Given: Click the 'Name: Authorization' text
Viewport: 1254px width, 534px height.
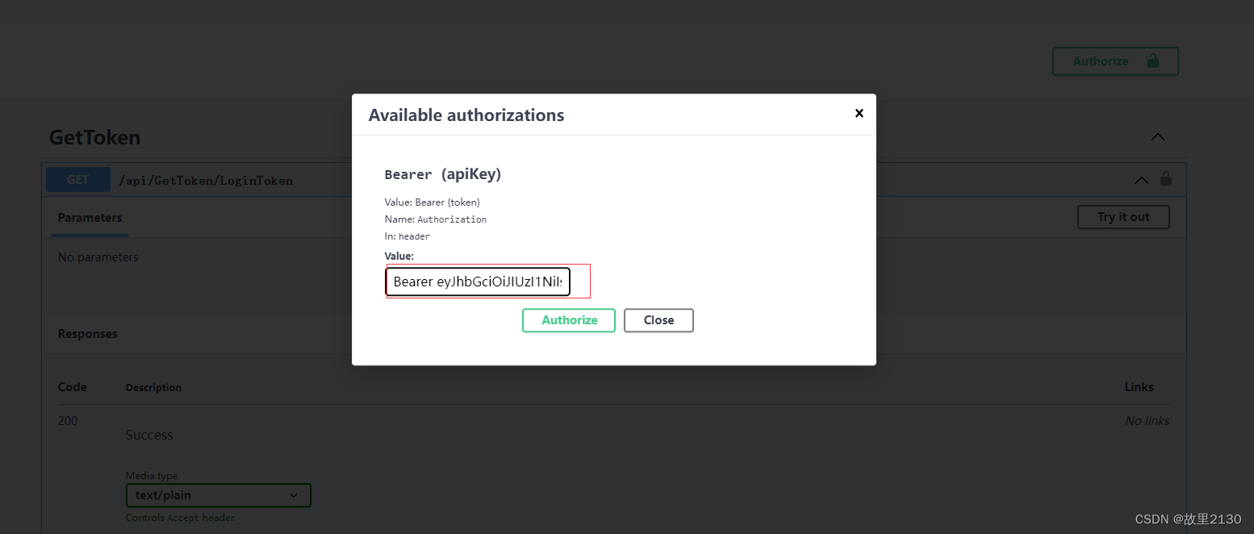Looking at the screenshot, I should point(436,219).
